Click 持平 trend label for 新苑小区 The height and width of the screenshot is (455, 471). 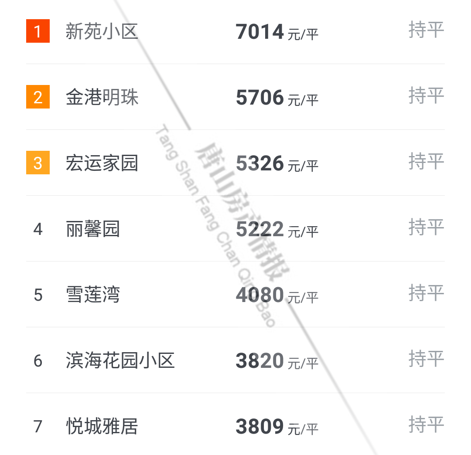[426, 30]
